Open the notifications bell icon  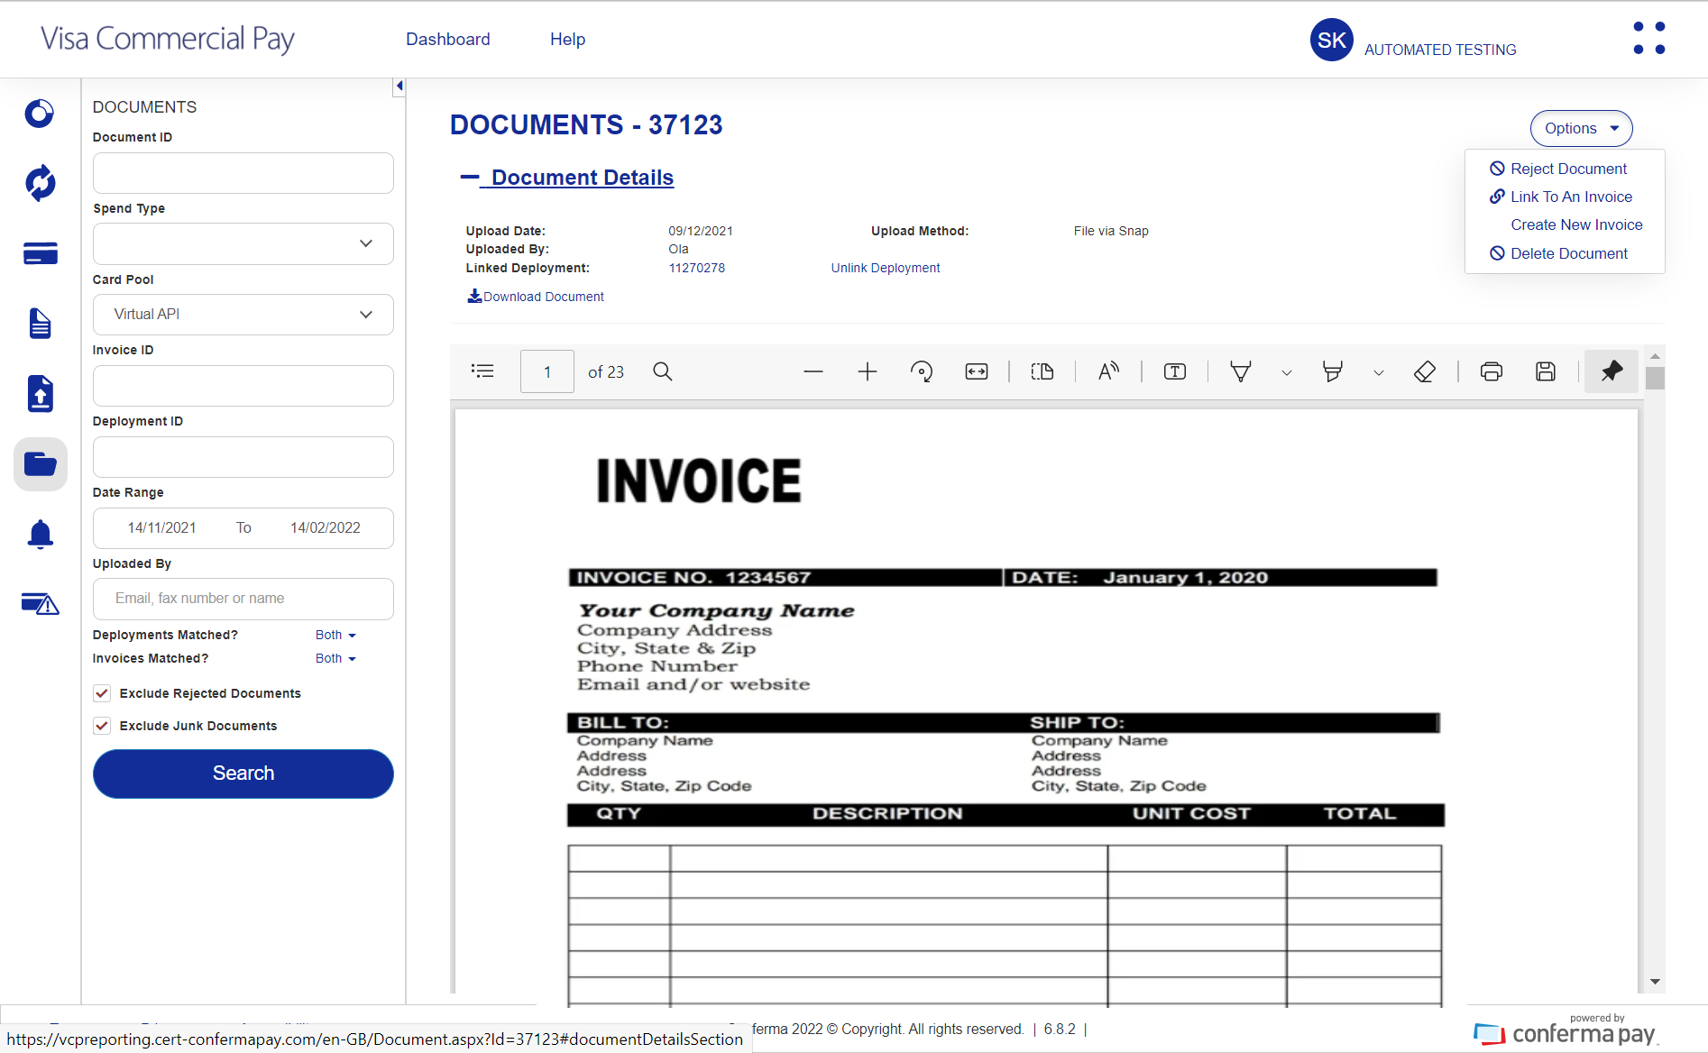coord(40,535)
